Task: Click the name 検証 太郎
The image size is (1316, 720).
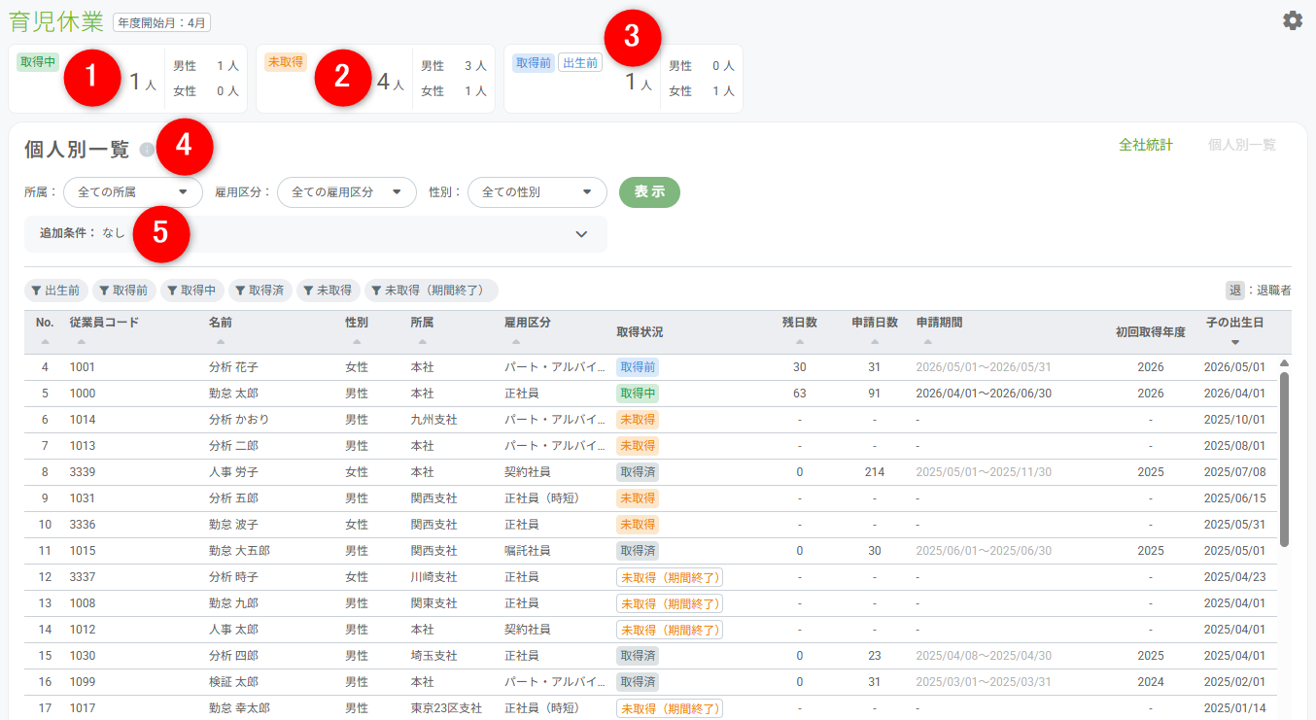Action: [x=233, y=682]
